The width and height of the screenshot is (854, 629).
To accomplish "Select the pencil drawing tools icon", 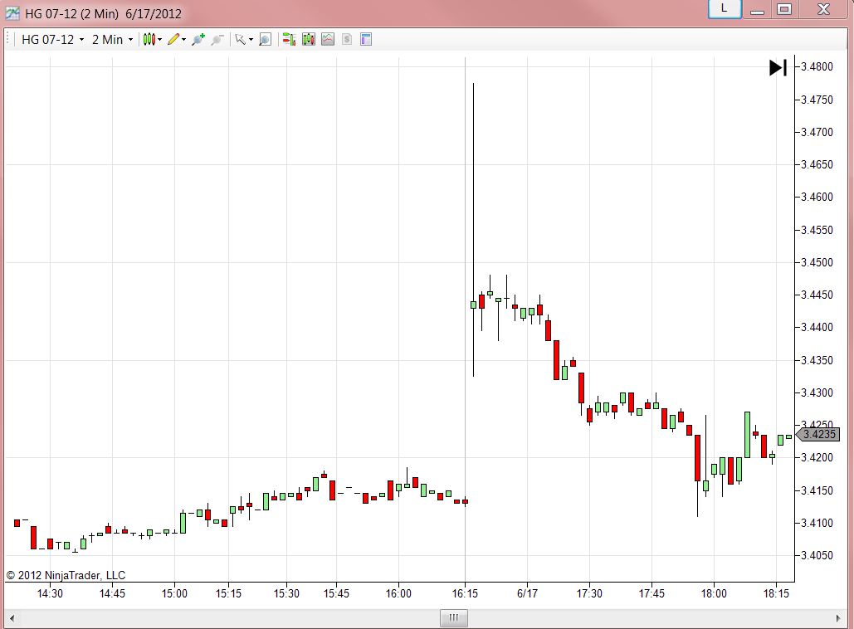I will tap(173, 39).
